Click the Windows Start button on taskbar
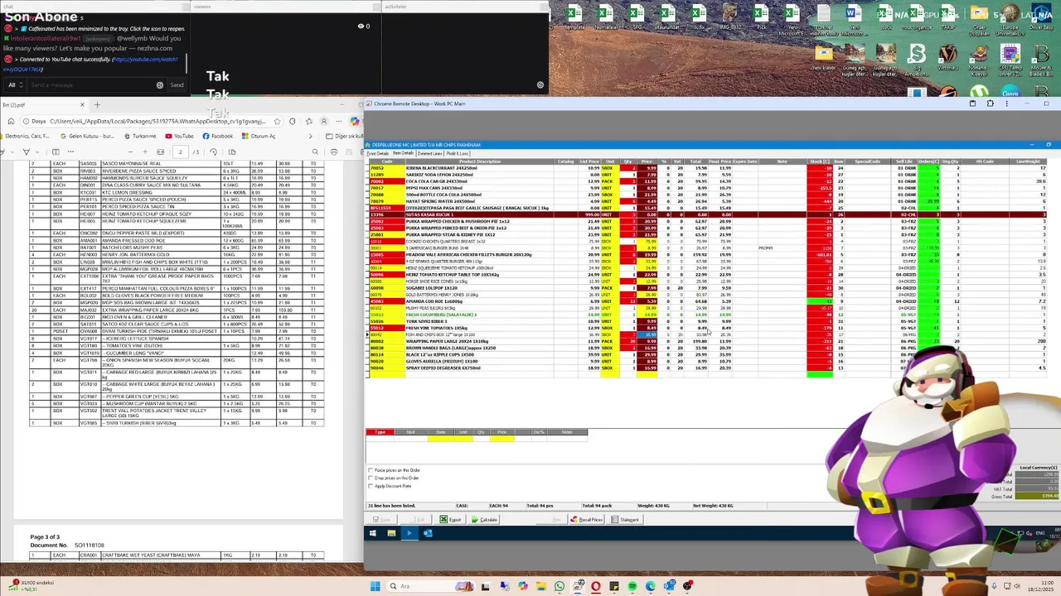Screen dimensions: 1061x596 click(375, 586)
